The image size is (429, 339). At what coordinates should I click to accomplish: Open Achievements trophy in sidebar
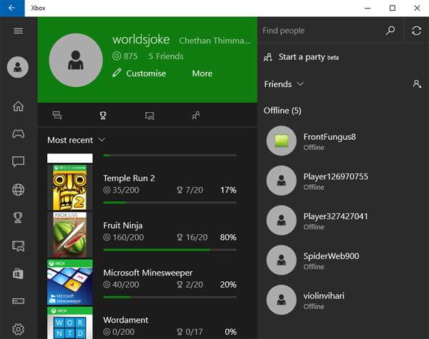(x=18, y=218)
